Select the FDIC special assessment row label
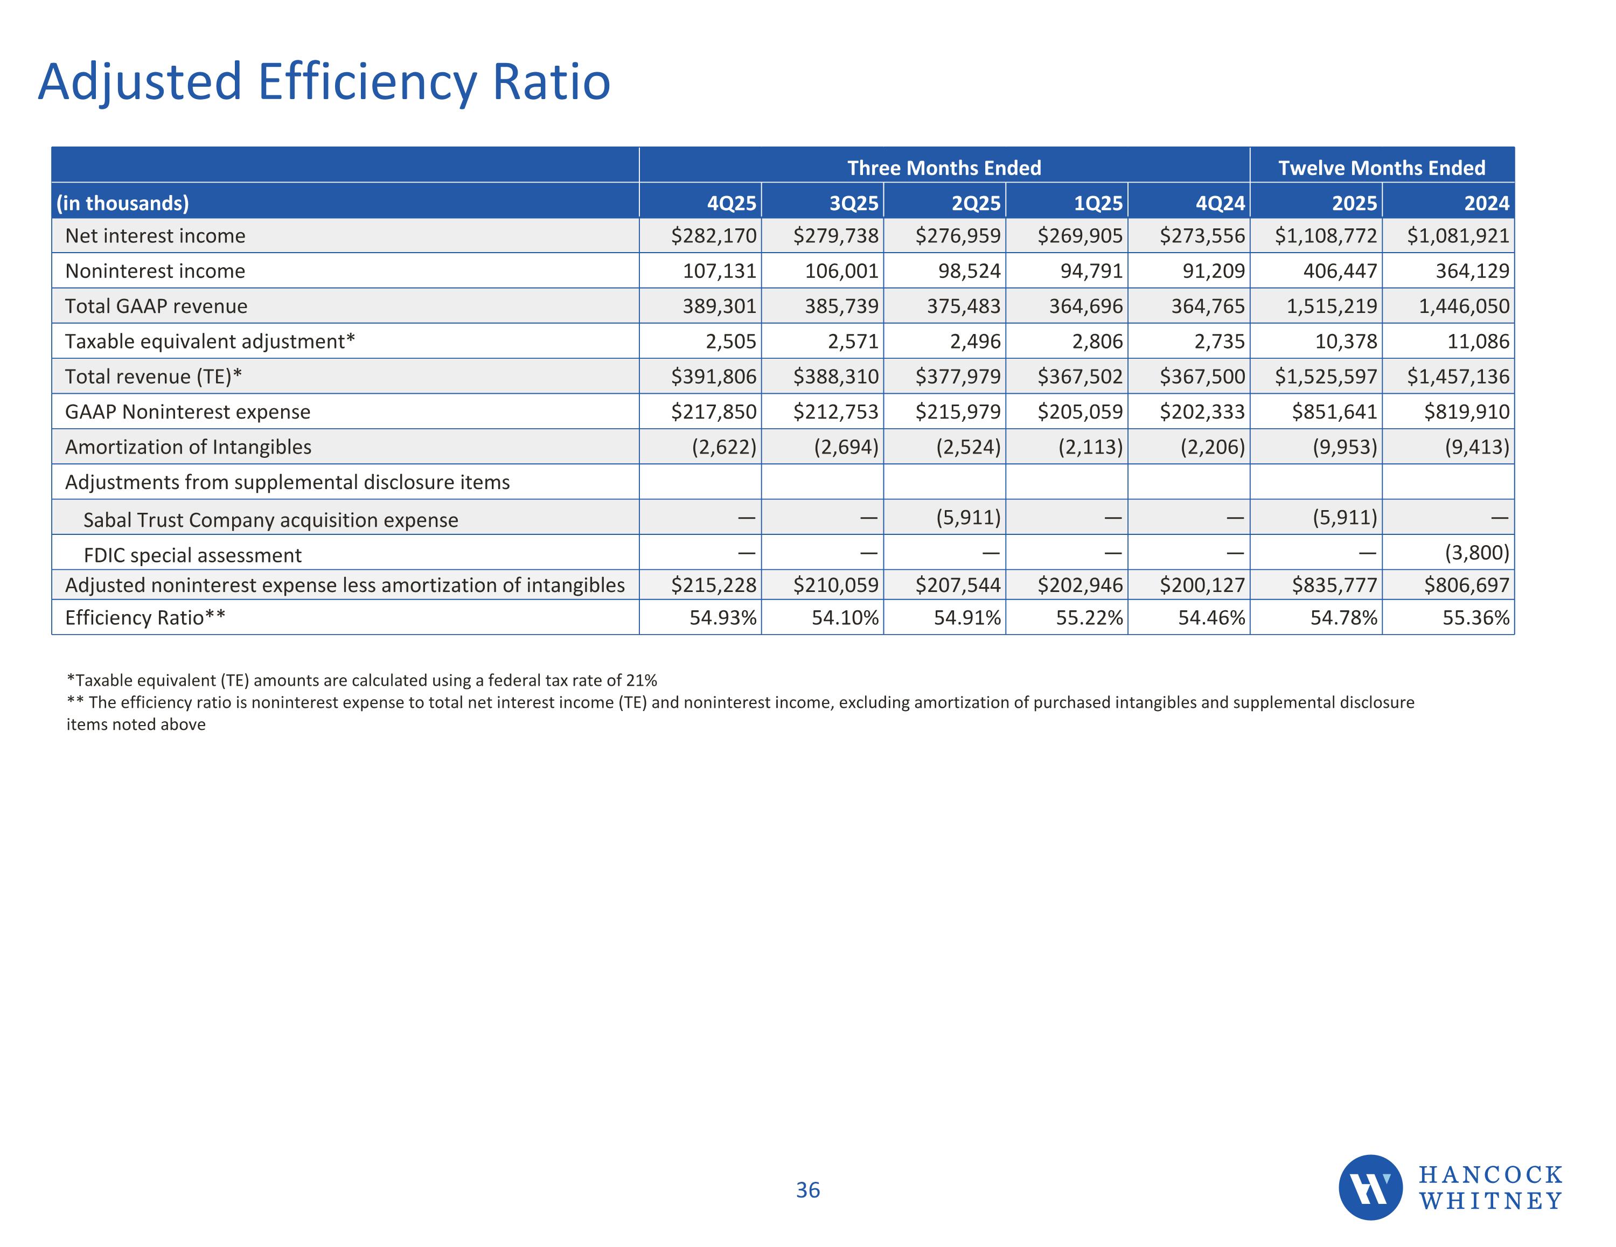Viewport: 1616px width, 1247px height. click(x=192, y=555)
